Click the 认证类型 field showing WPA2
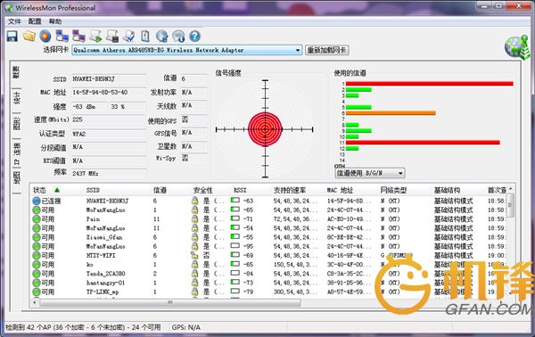Viewport: 535px width, 337px height. [x=109, y=134]
